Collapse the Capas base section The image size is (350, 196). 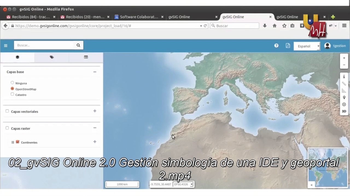coord(95,72)
